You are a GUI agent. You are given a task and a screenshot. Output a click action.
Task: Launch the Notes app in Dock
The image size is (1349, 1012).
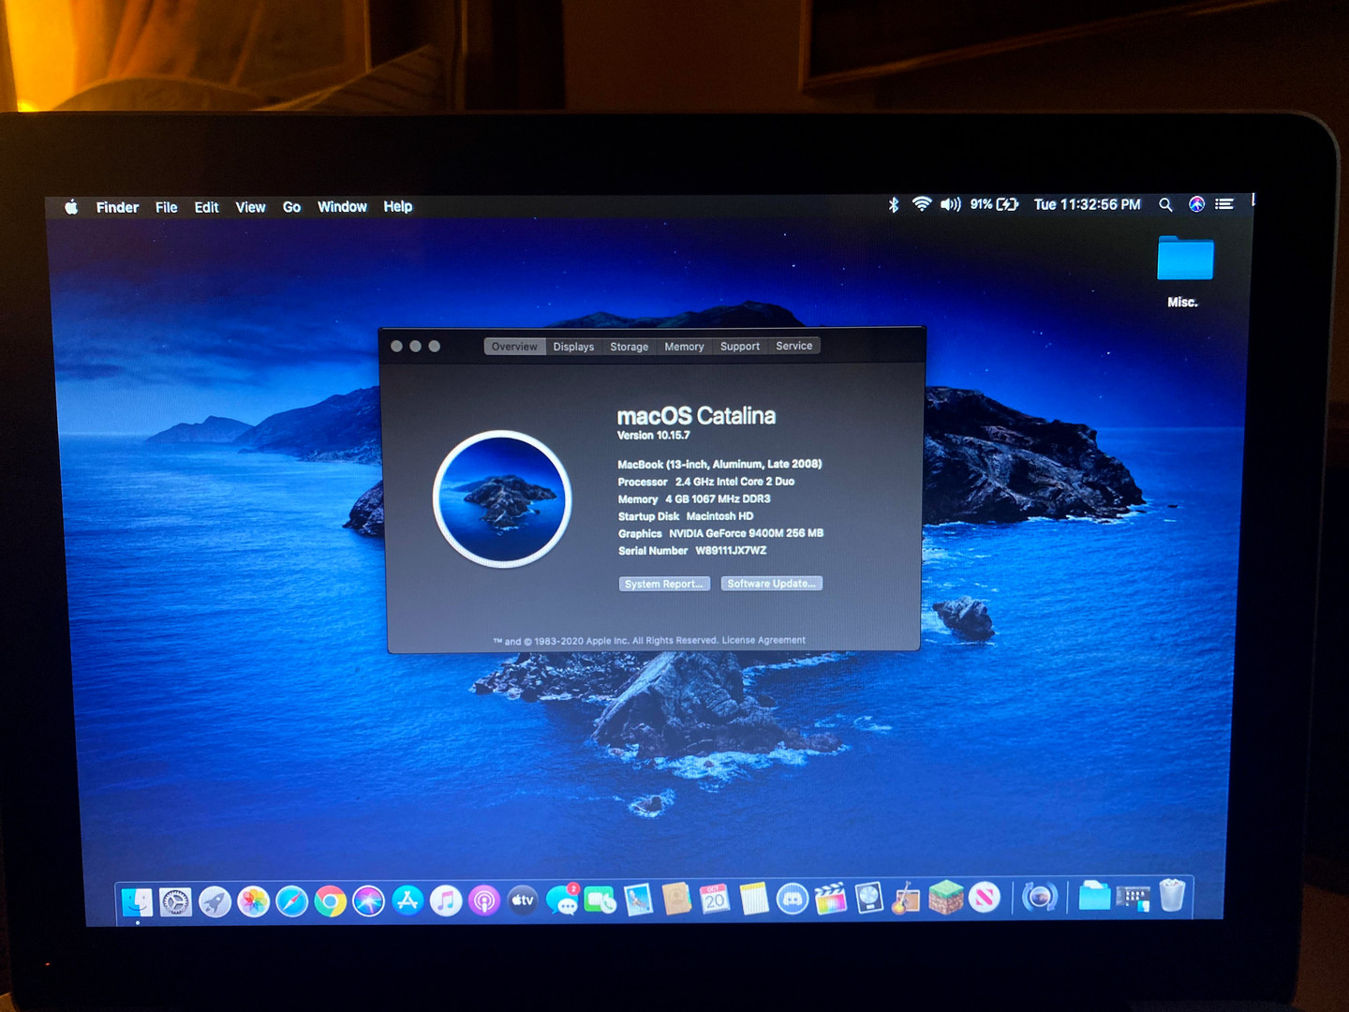click(753, 899)
